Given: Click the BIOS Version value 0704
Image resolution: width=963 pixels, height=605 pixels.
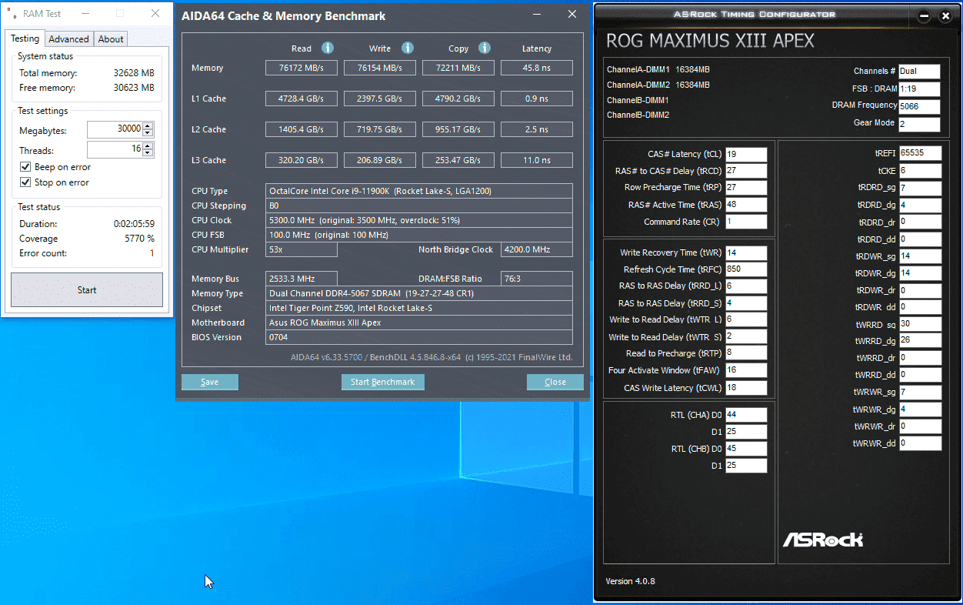Looking at the screenshot, I should click(x=419, y=337).
